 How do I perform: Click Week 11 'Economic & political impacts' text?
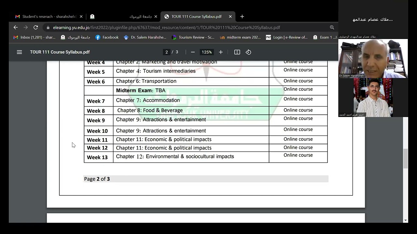[x=164, y=139]
